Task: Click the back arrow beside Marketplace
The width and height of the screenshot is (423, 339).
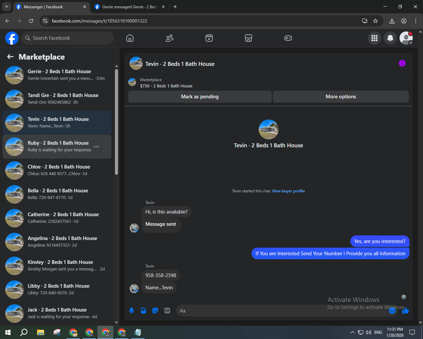Action: 11,57
